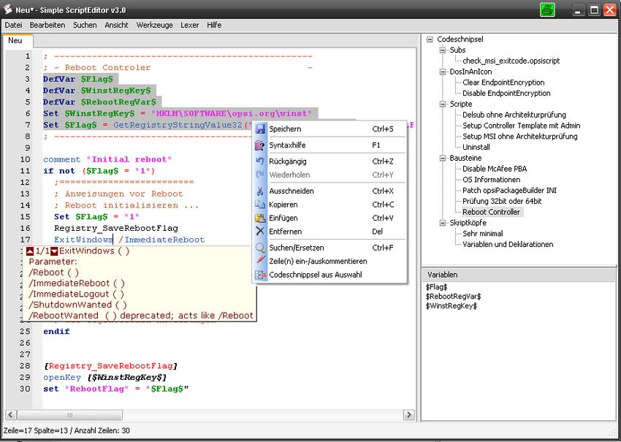Click the Speichern floppy disk icon
Image resolution: width=621 pixels, height=442 pixels.
[x=260, y=129]
